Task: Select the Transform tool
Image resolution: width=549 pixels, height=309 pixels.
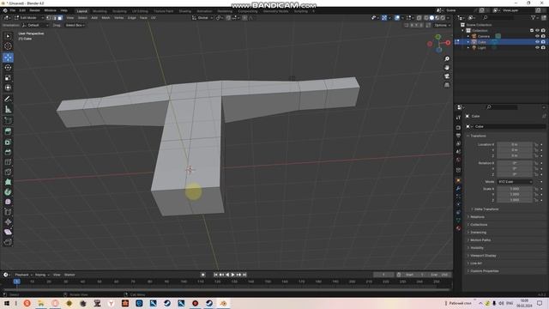Action: [8, 88]
